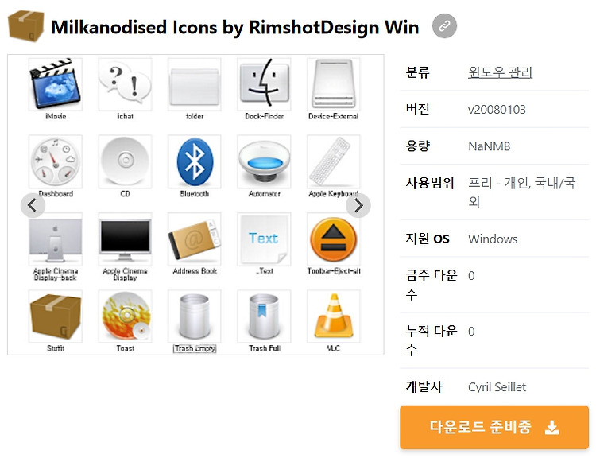Viewport: 596px width, 458px height.
Task: Select the VLC traffic cone icon
Action: (x=334, y=316)
